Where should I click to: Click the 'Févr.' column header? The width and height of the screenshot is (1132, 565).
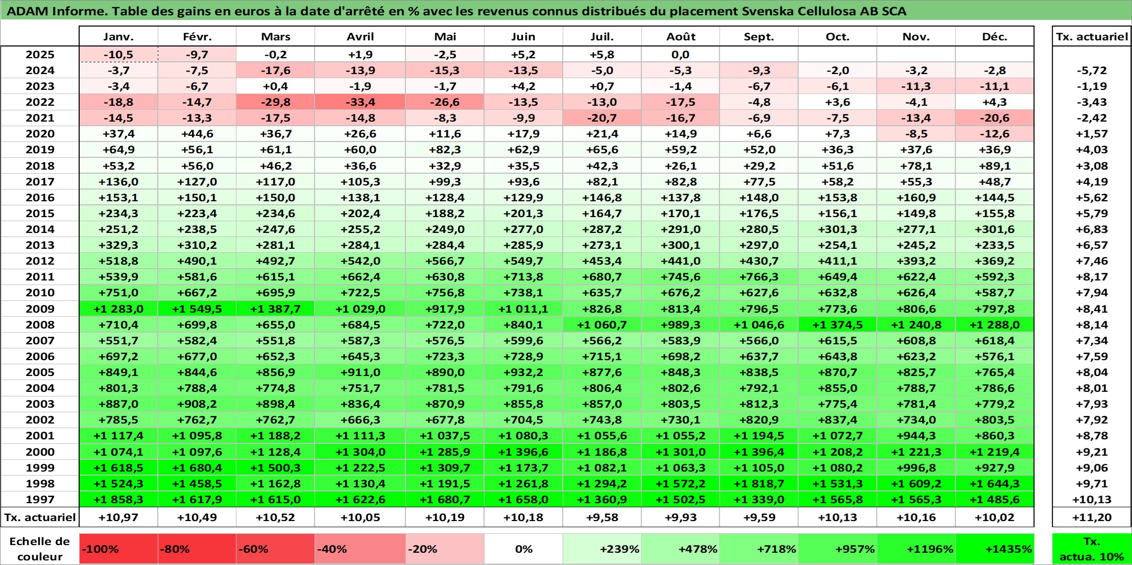(197, 37)
